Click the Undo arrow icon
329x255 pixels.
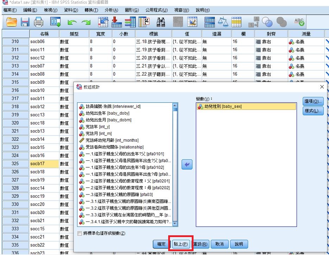(x=72, y=23)
